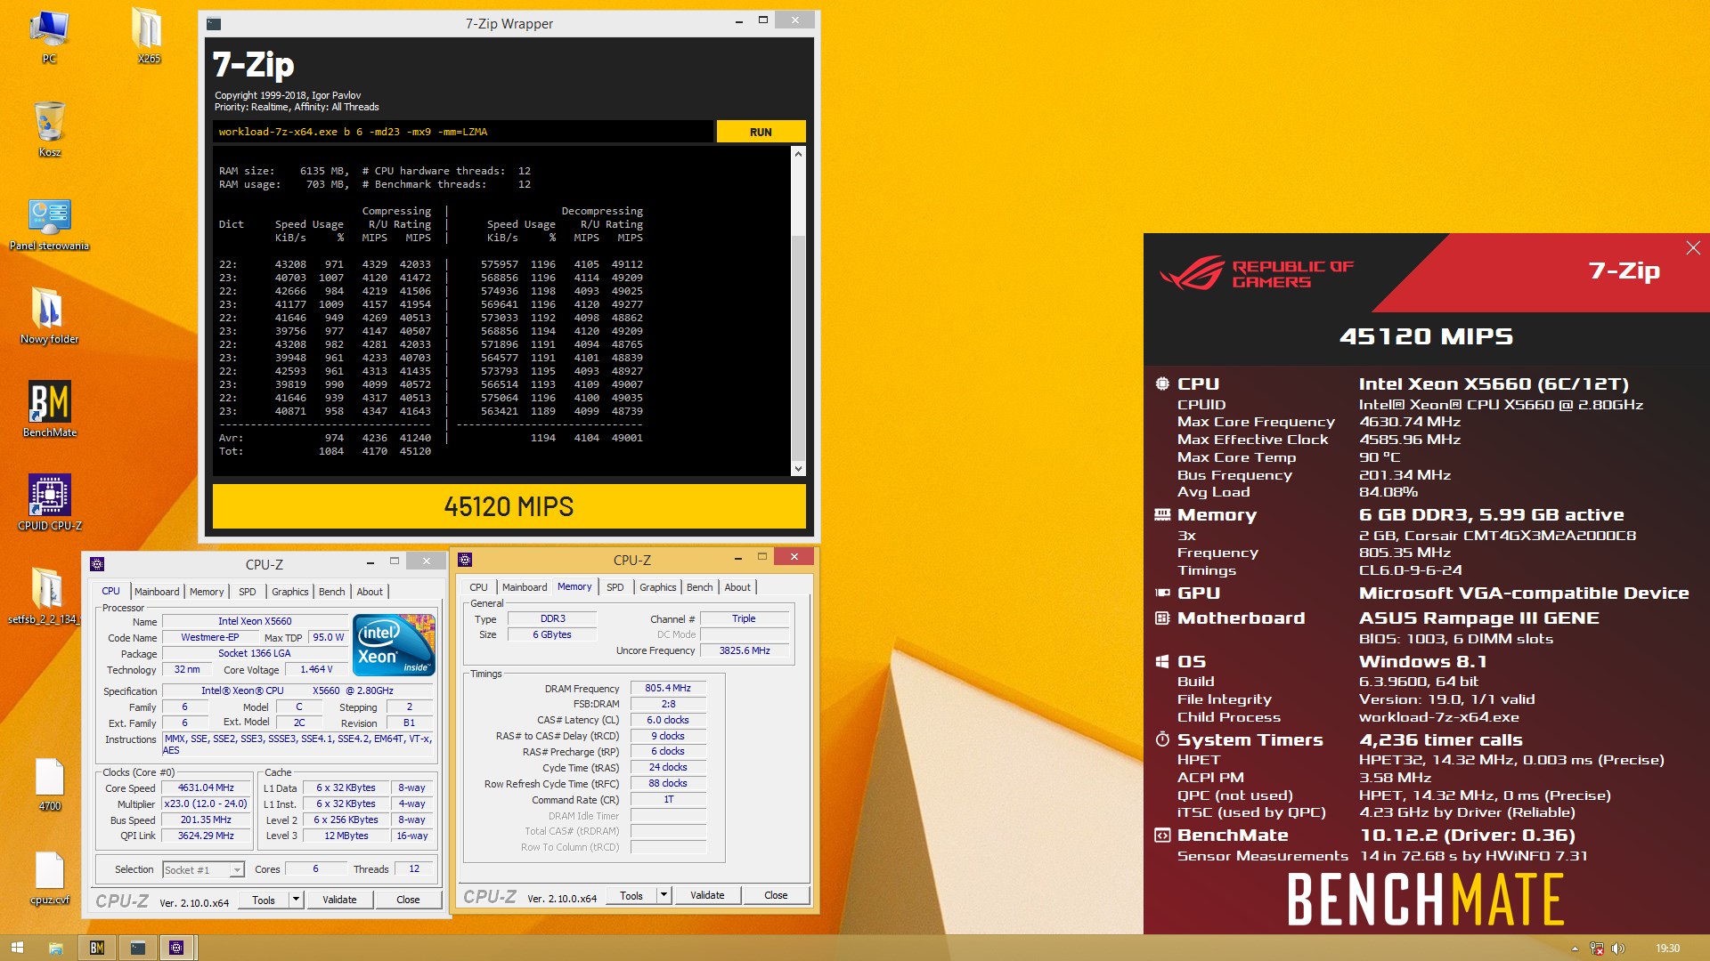The width and height of the screenshot is (1710, 961).
Task: Open the 4700 file icon
Action: [49, 784]
